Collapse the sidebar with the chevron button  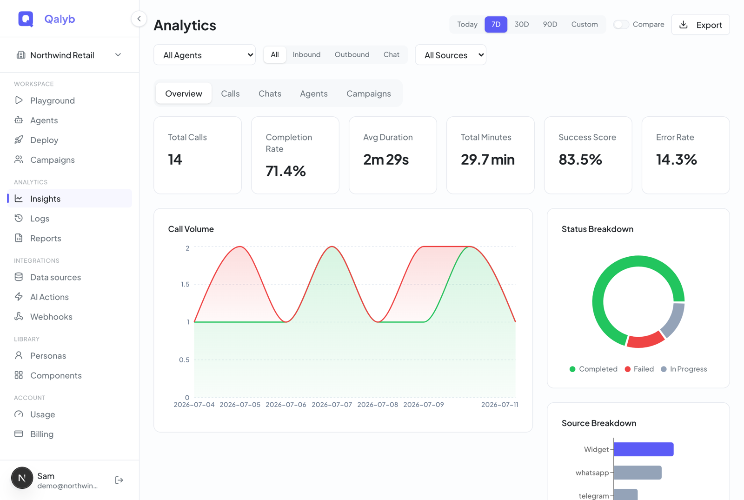pos(139,19)
